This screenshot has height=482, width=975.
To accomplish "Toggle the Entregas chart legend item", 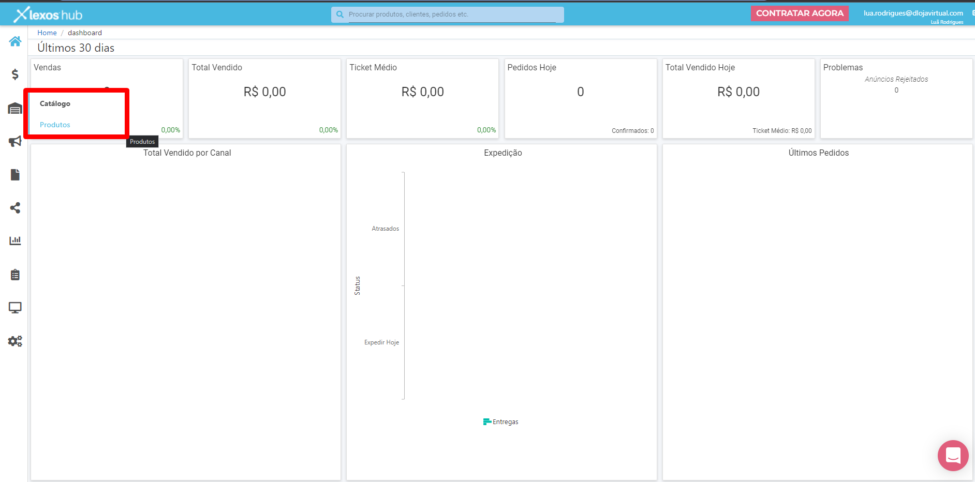I will [x=500, y=422].
